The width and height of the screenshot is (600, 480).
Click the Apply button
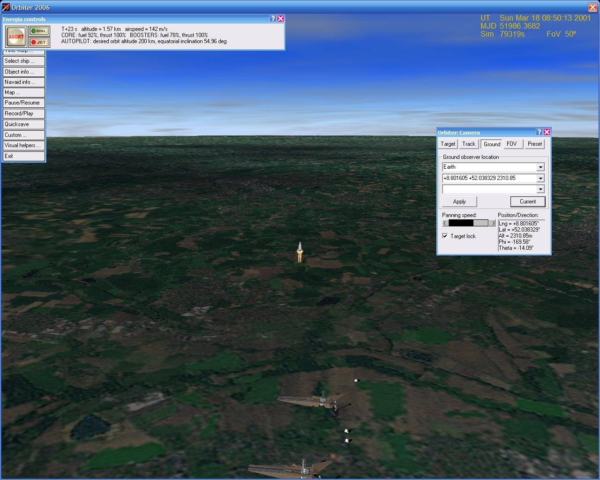point(459,202)
